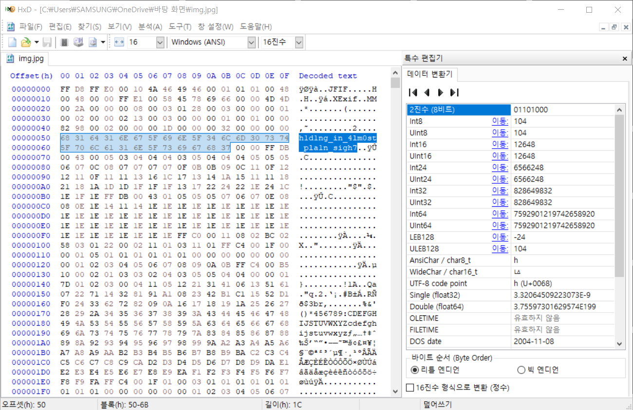Click 이동 link for UInt16

point(500,156)
